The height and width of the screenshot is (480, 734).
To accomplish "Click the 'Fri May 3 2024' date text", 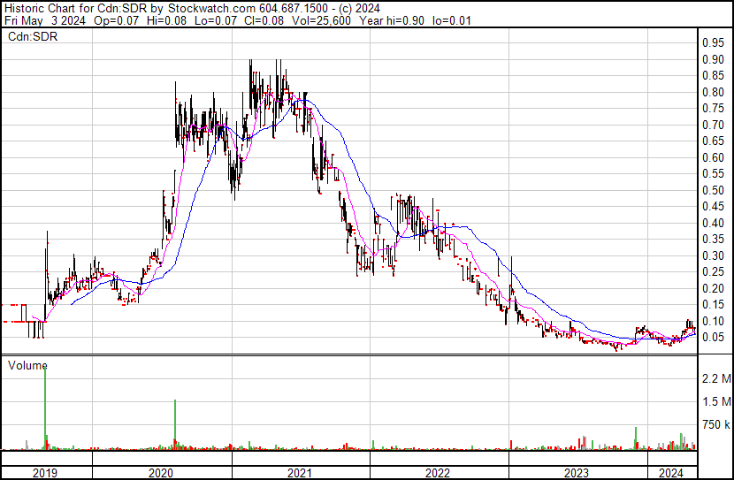I will 45,20.
